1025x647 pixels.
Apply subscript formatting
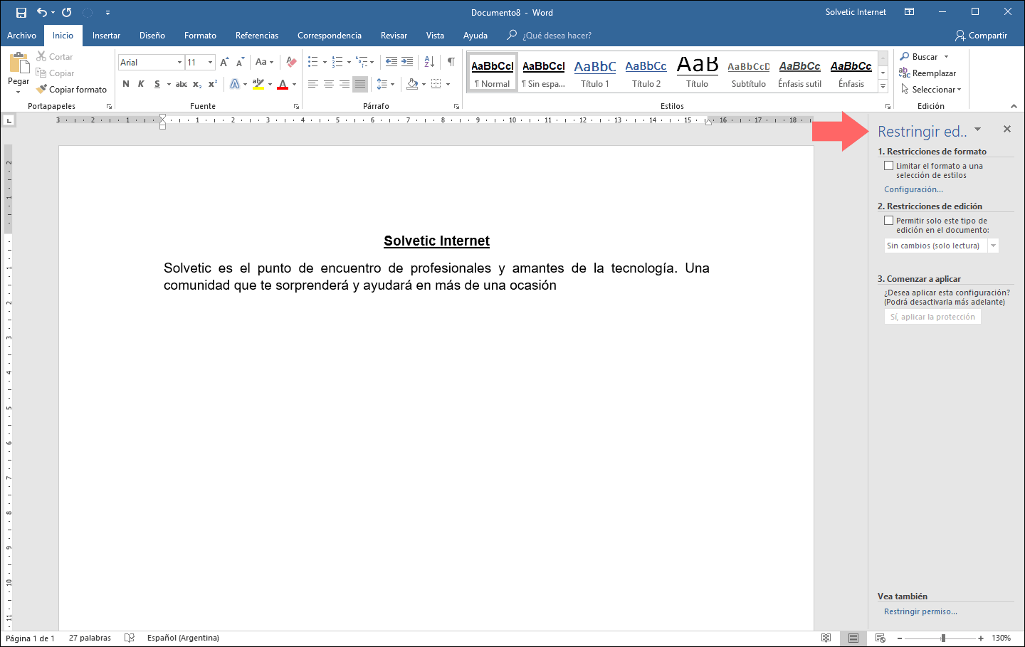[197, 84]
